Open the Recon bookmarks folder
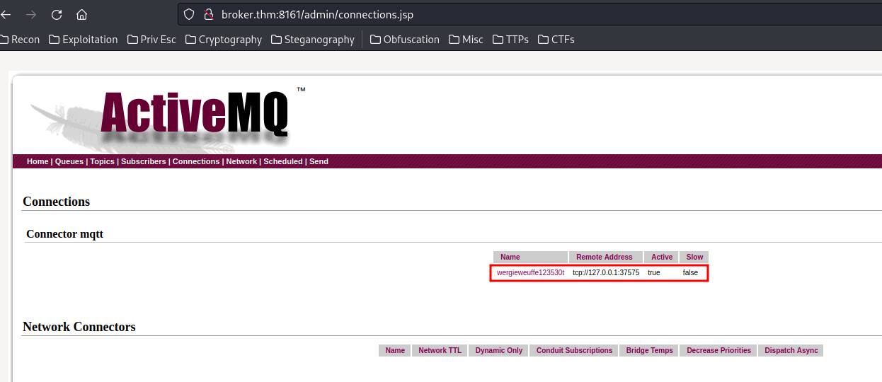 pyautogui.click(x=20, y=40)
